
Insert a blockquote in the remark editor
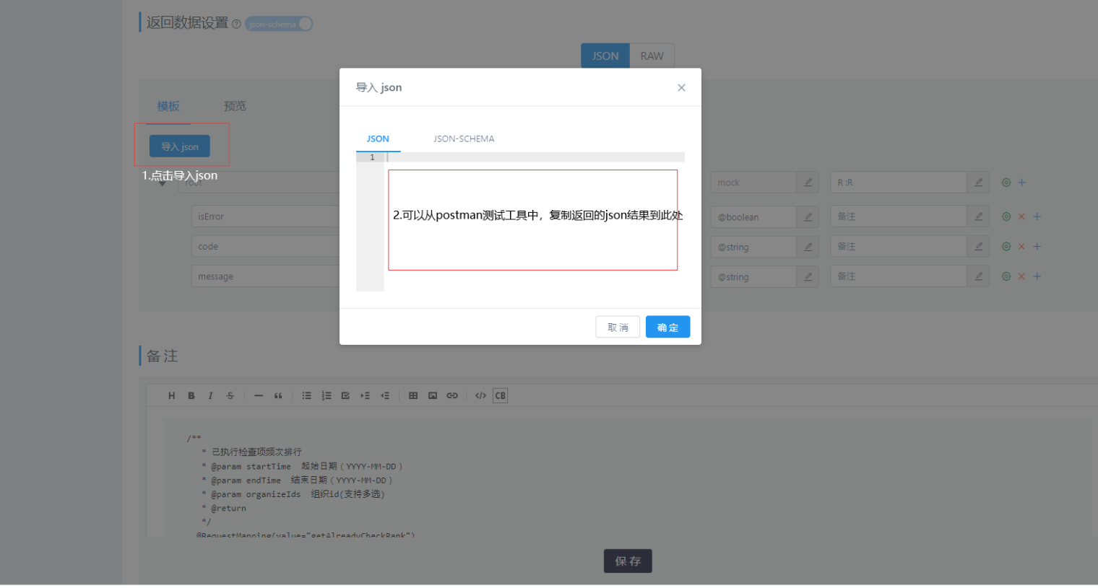tap(277, 395)
